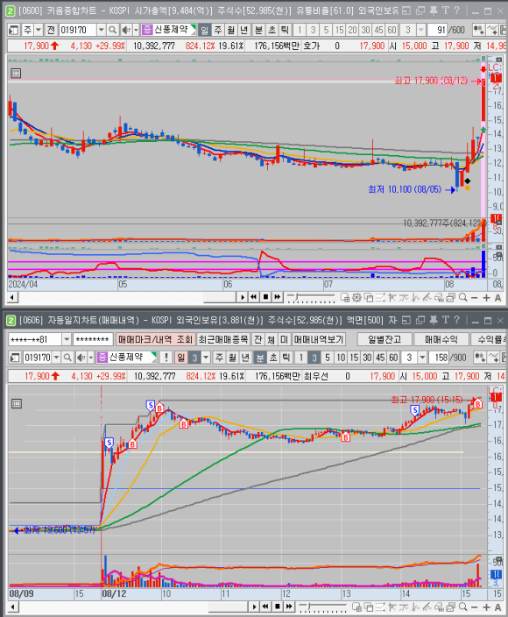Choose the 5-minute interval in the bottom chart toolbar
This screenshot has height=617, width=508.
[327, 358]
